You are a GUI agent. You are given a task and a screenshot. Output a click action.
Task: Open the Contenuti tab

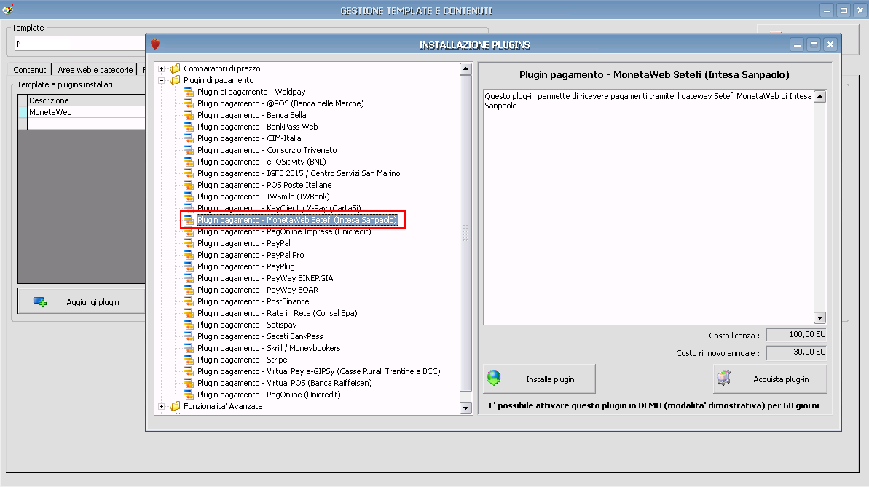(x=31, y=70)
